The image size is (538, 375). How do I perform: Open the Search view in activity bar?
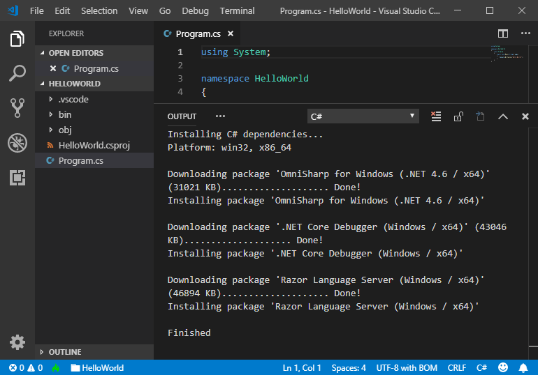tap(17, 72)
